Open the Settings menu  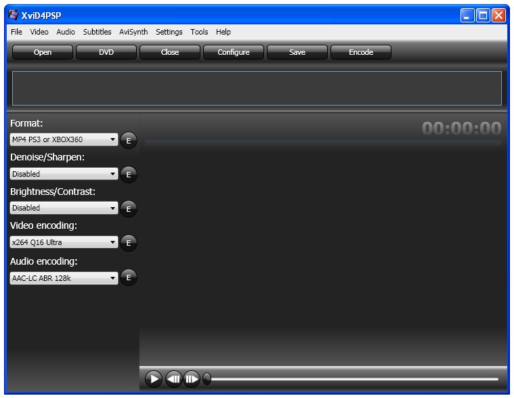pos(169,32)
